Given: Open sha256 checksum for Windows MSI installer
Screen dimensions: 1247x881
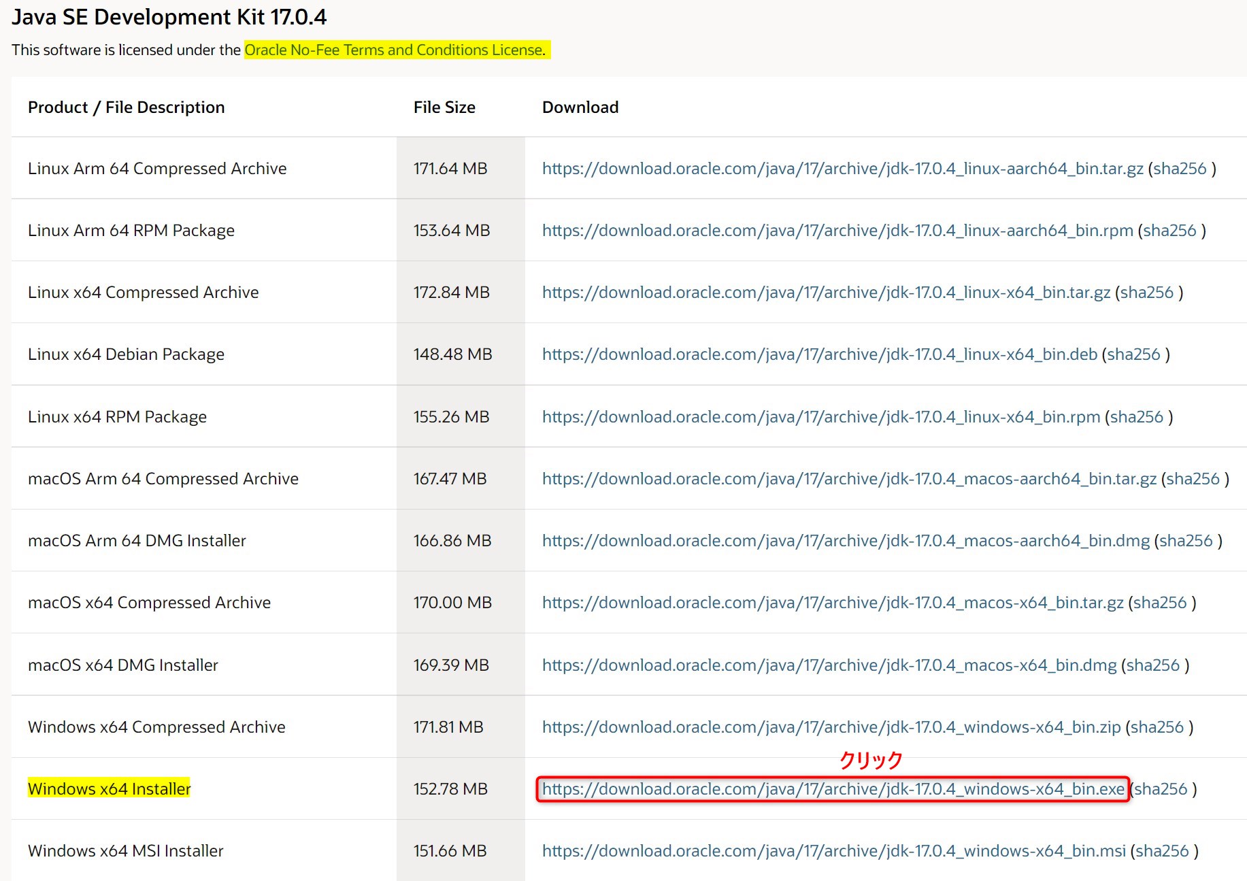Looking at the screenshot, I should [x=1162, y=851].
